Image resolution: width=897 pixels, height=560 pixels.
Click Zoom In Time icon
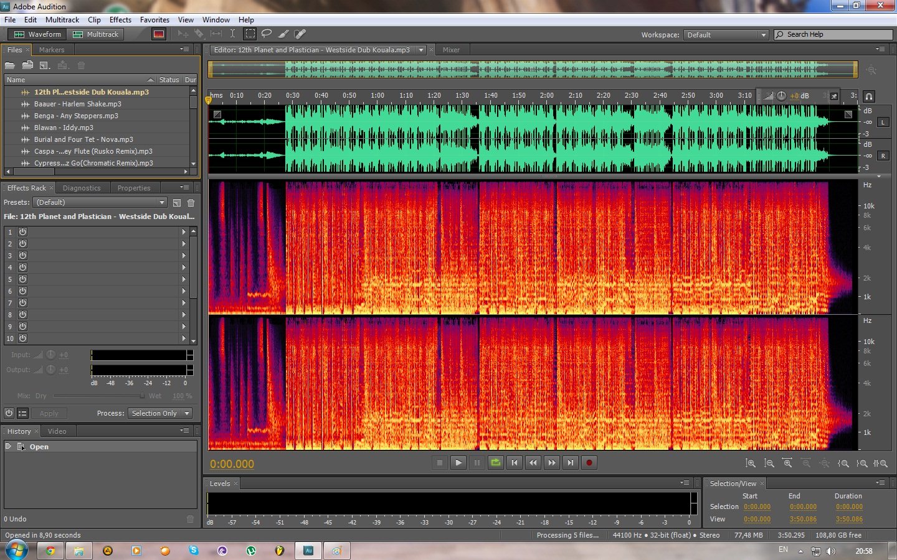click(787, 464)
